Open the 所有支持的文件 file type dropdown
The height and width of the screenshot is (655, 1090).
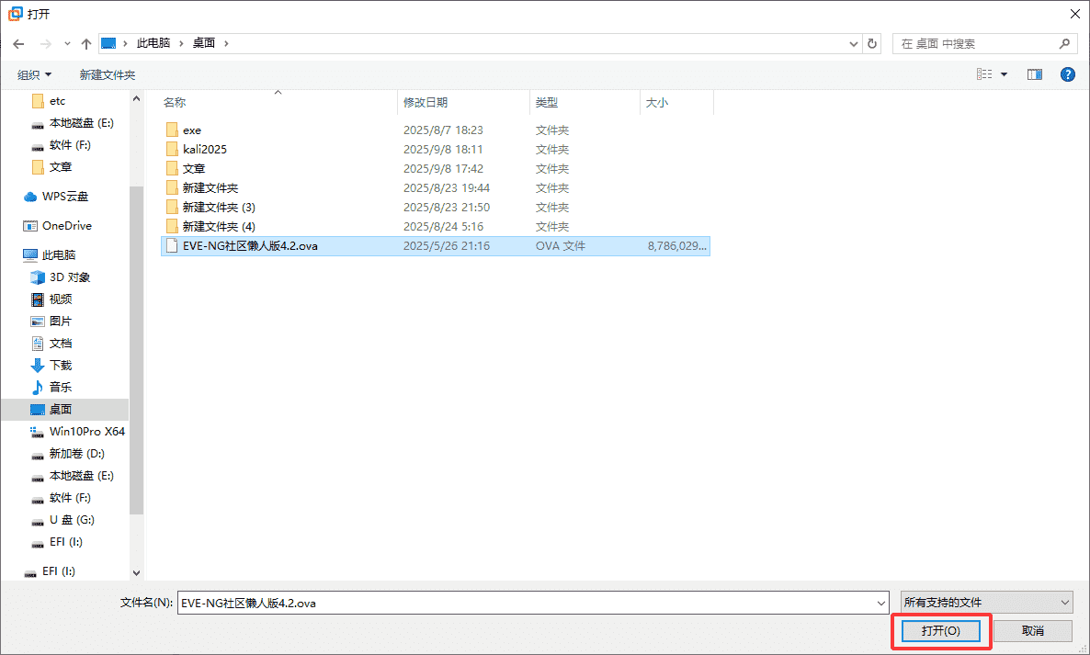tap(986, 603)
